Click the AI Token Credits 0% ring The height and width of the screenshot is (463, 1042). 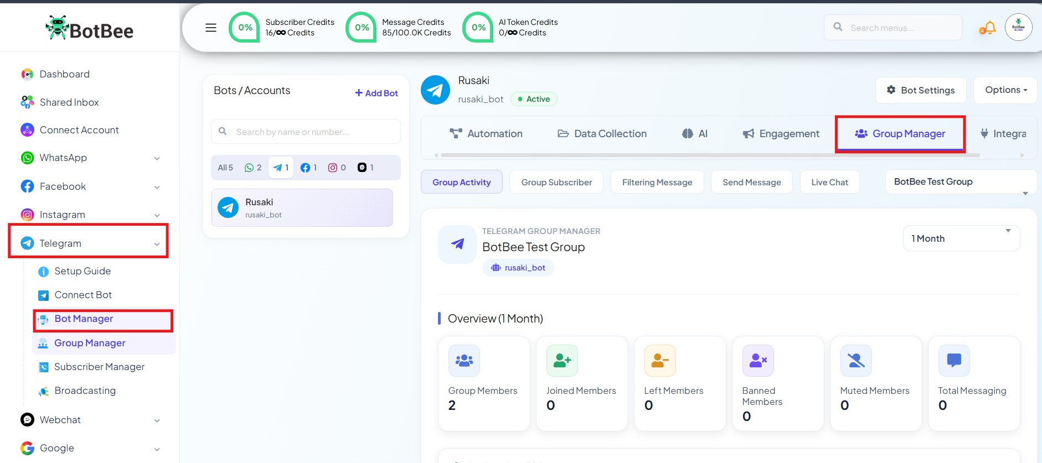coord(478,27)
